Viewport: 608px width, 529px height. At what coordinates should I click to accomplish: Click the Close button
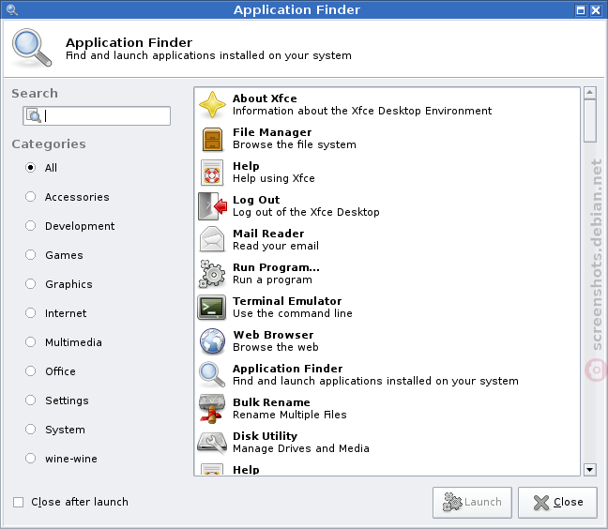557,502
